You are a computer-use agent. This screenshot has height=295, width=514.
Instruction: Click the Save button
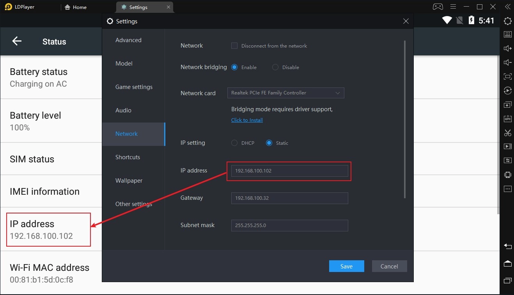(x=346, y=266)
